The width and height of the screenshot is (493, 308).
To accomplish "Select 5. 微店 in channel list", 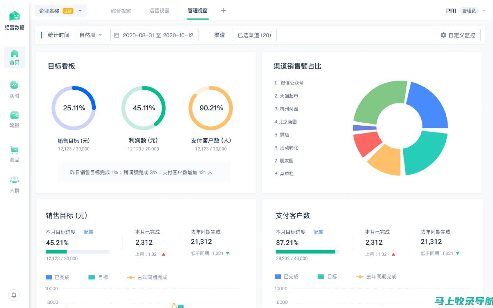I will [282, 135].
